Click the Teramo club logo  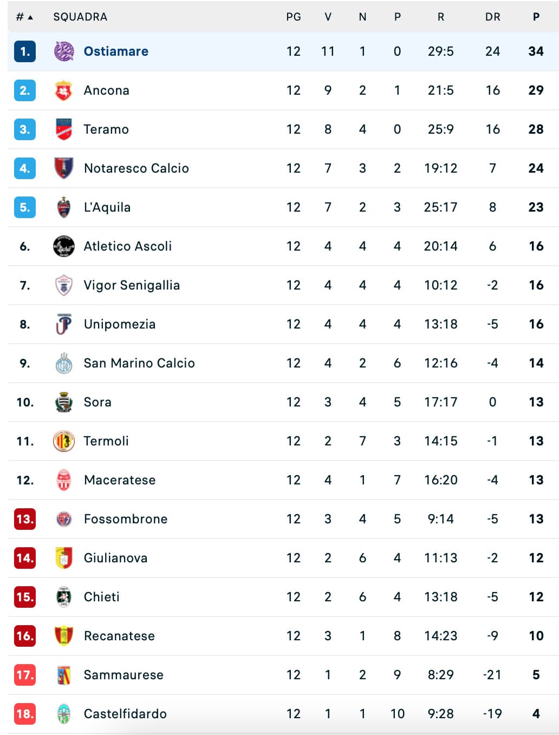coord(63,129)
